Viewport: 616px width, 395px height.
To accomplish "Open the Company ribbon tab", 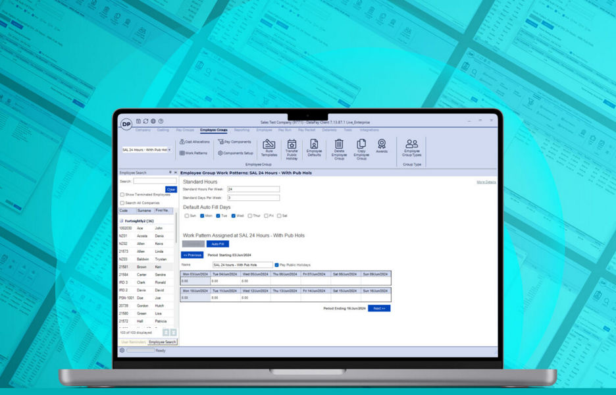I will [143, 130].
